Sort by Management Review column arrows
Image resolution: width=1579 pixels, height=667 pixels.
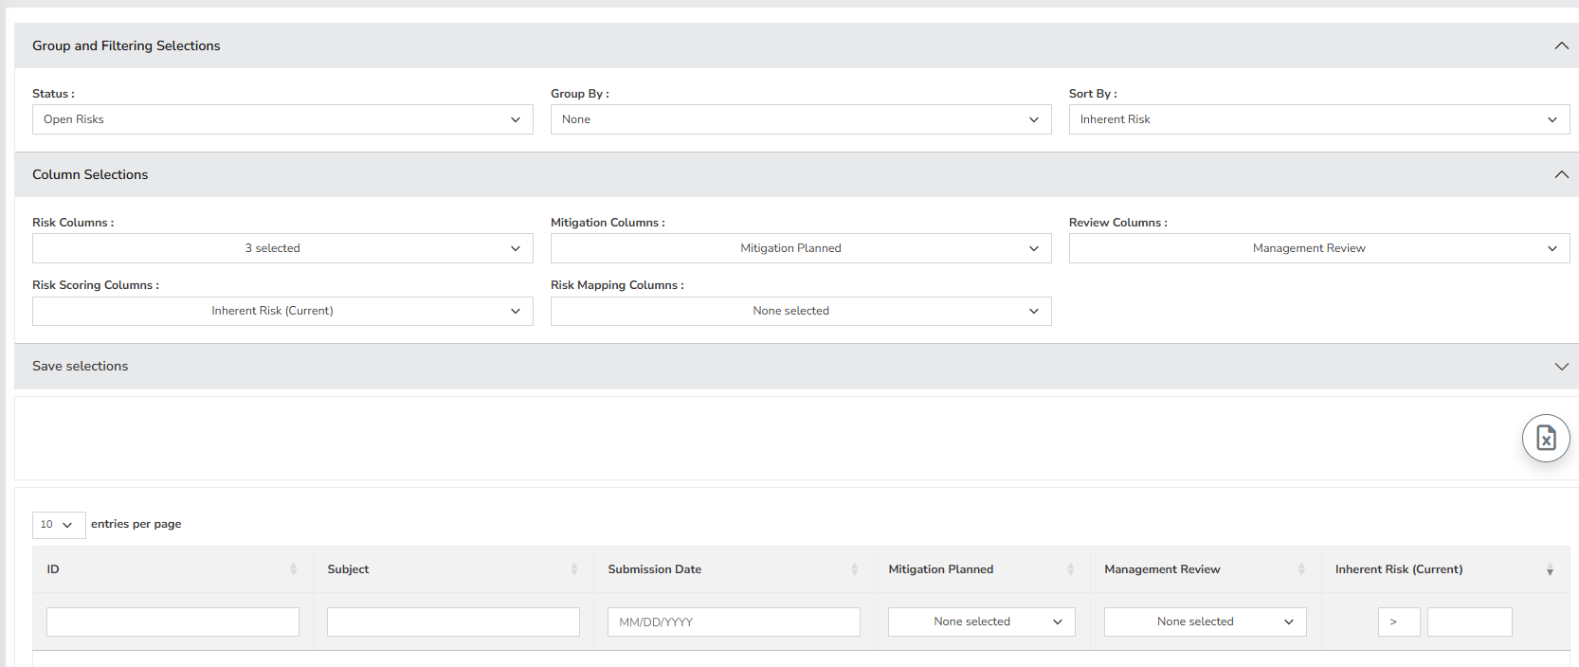1301,569
